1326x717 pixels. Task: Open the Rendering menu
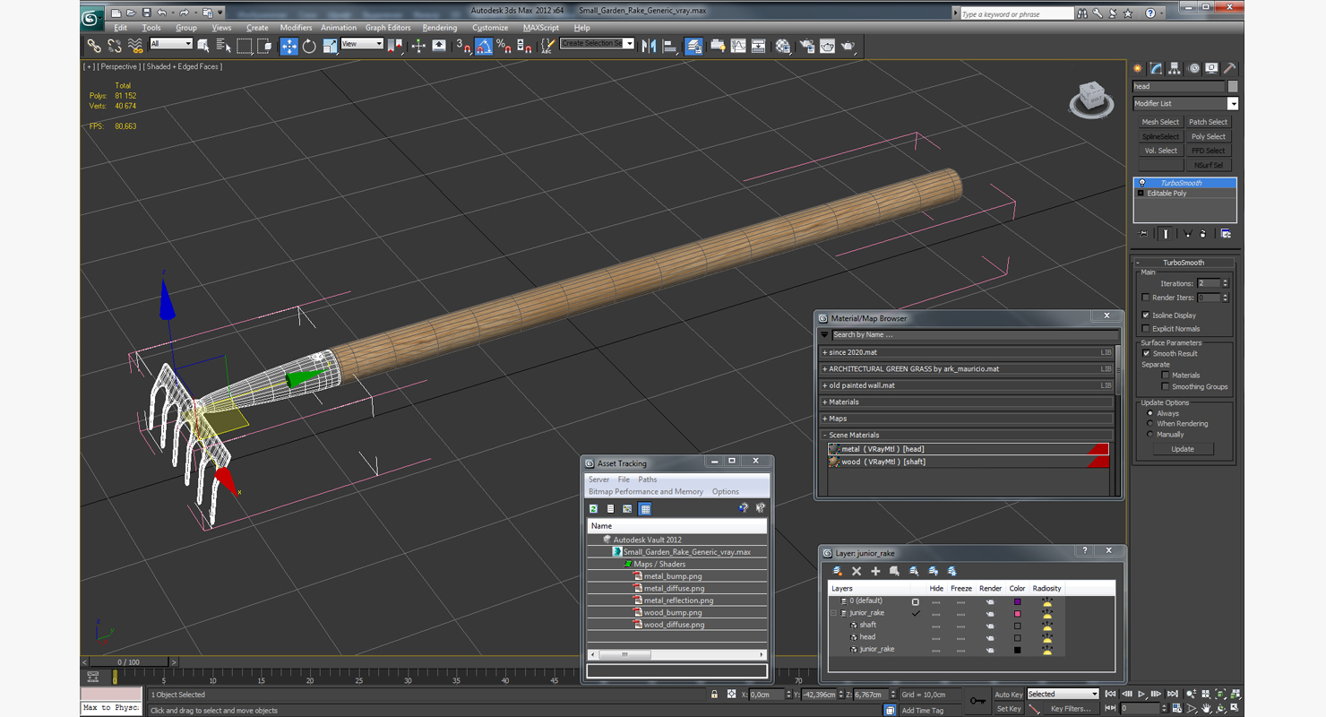pyautogui.click(x=440, y=28)
